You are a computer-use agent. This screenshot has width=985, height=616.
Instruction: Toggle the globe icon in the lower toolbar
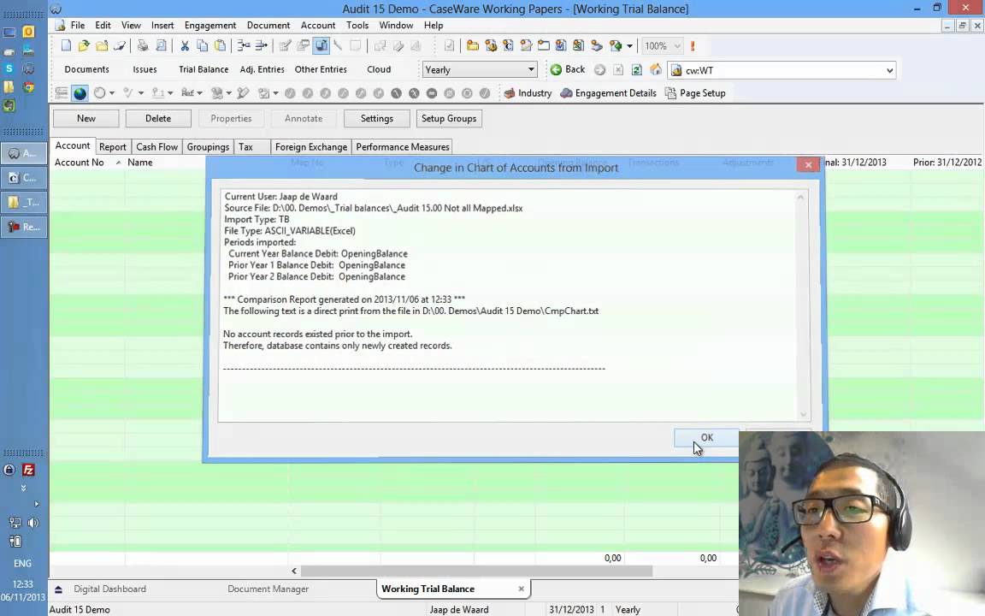click(80, 93)
